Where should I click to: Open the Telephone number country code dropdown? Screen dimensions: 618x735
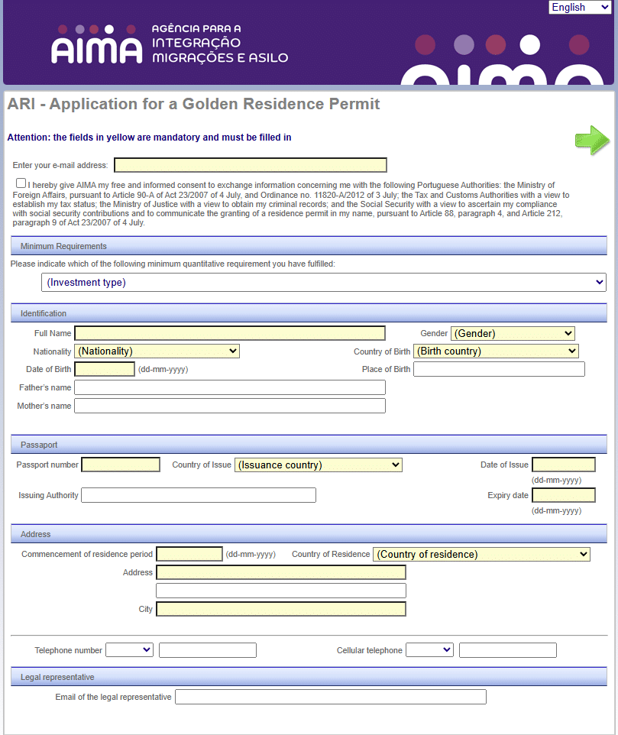click(129, 649)
